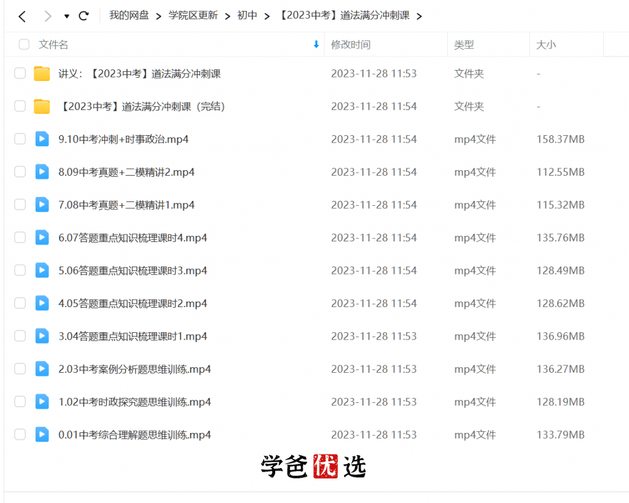Viewport: 629px width, 503px height.
Task: Check 7.08中考真题+二模精讲1.mp4 checkbox
Action: 20,205
